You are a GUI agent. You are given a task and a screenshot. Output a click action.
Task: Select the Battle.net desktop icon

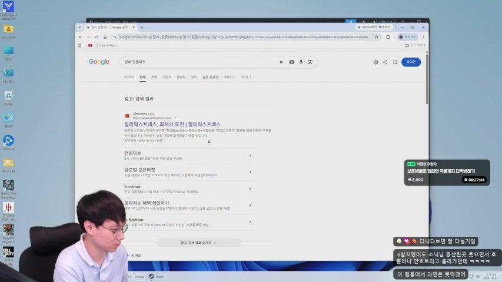point(8,142)
